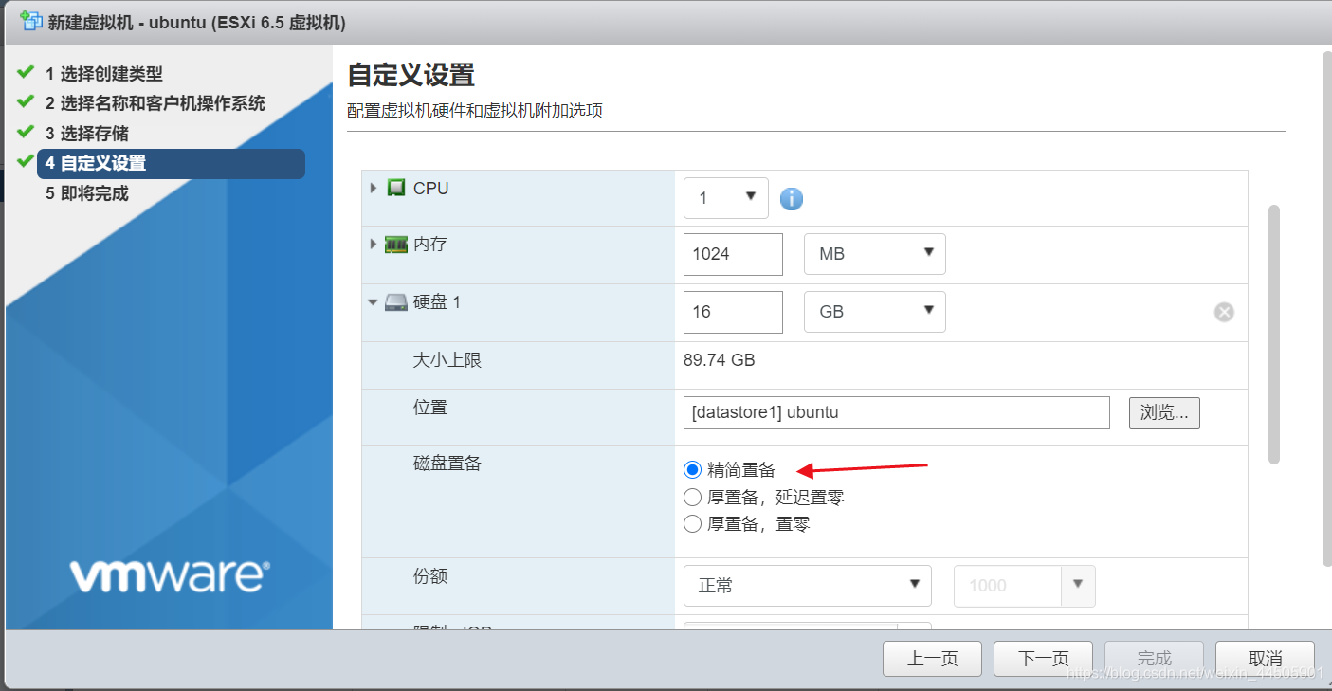
Task: Choose 厚置备，延迟置零 disk provisioning
Action: [692, 496]
